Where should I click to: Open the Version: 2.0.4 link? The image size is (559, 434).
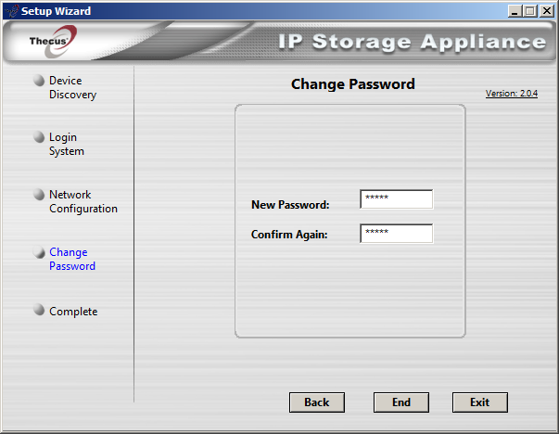tap(512, 94)
